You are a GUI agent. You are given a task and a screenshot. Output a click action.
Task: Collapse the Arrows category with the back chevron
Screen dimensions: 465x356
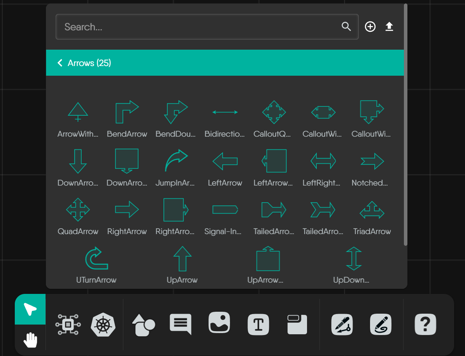click(x=60, y=63)
